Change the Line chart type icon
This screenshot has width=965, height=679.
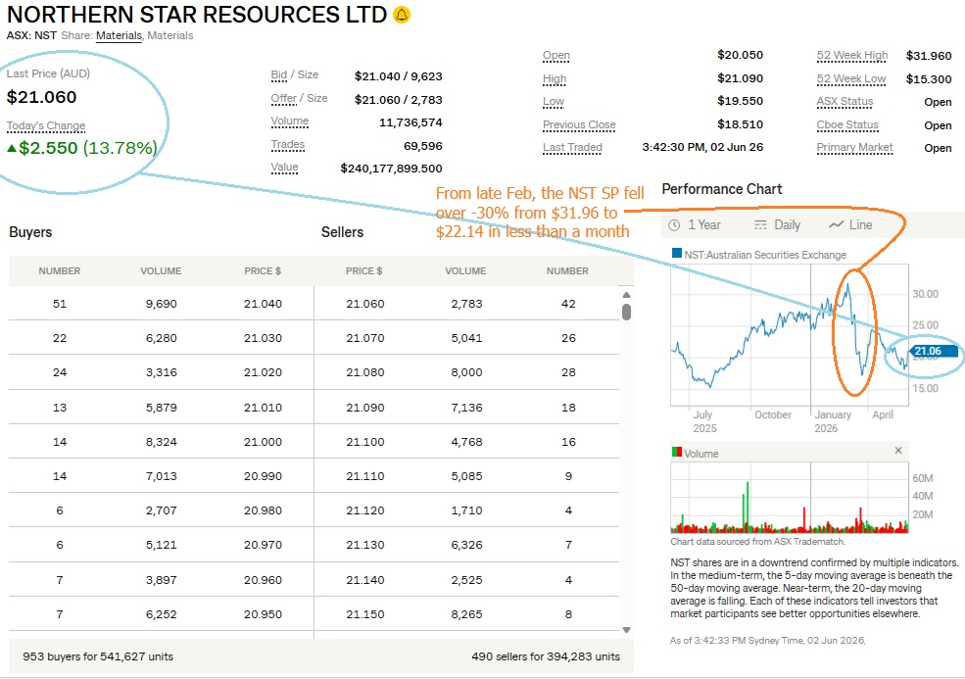[x=836, y=224]
